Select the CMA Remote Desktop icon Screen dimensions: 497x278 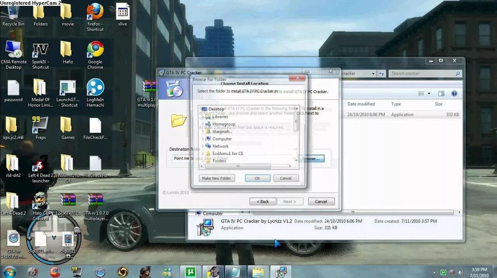pos(14,55)
